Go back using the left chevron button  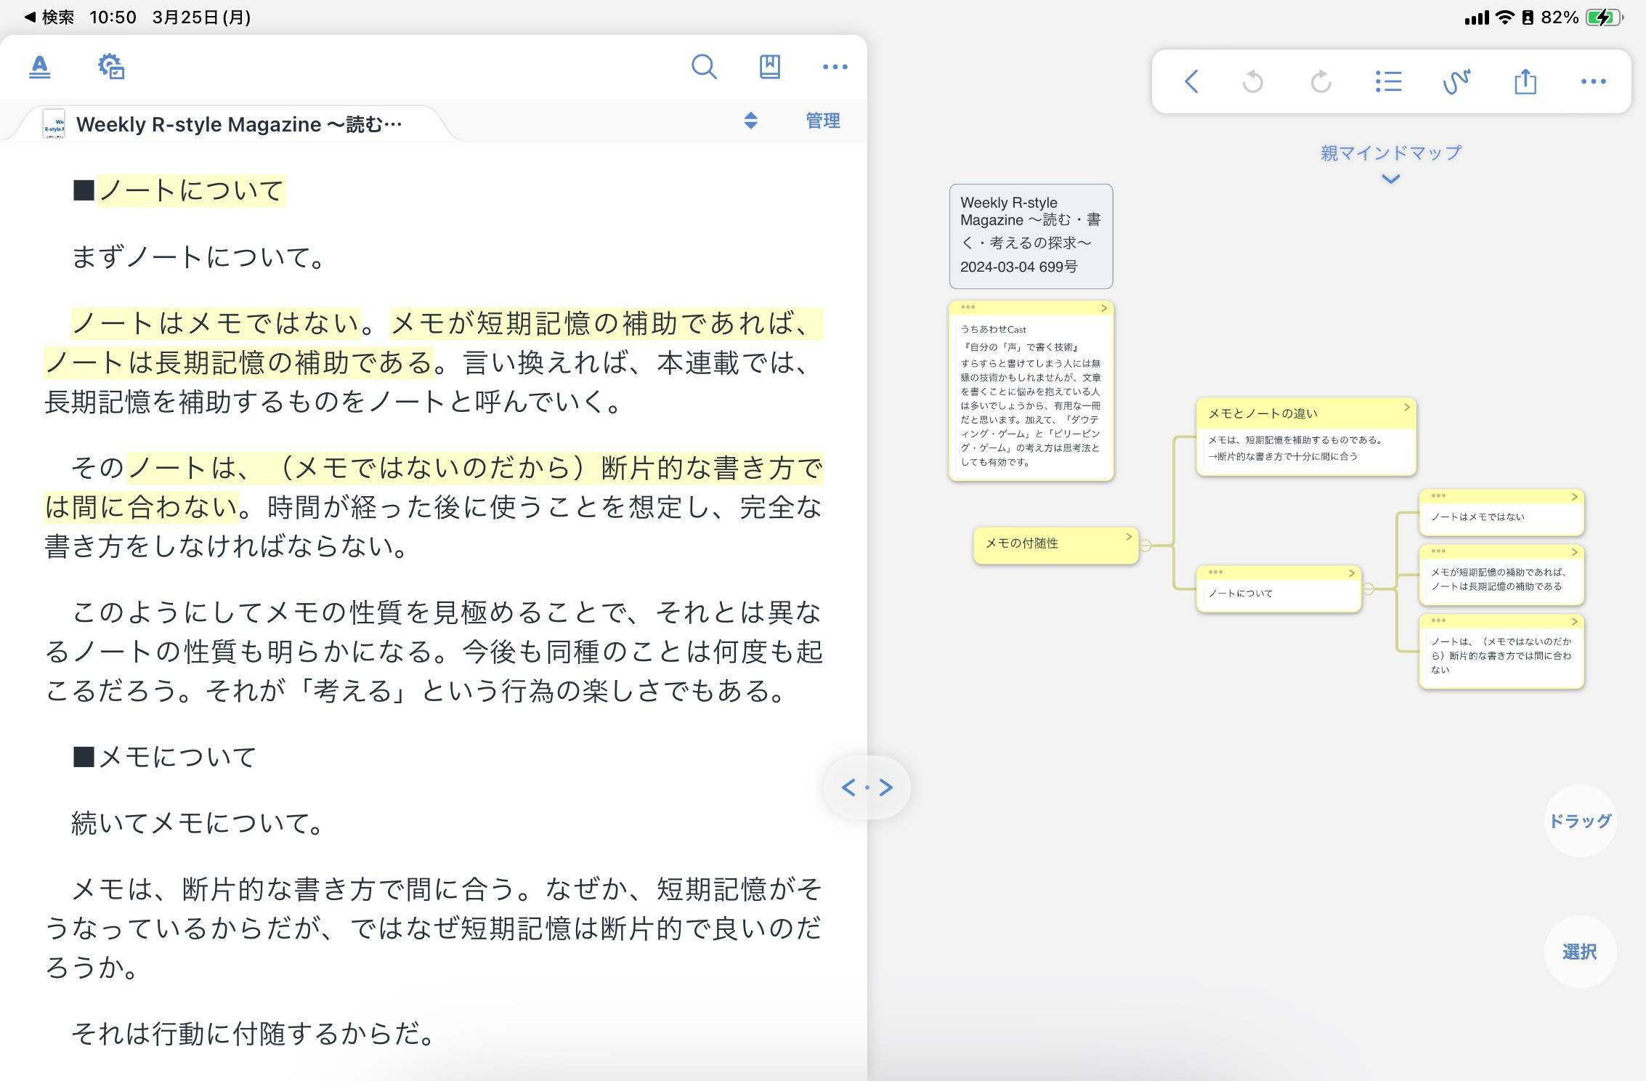(1191, 82)
